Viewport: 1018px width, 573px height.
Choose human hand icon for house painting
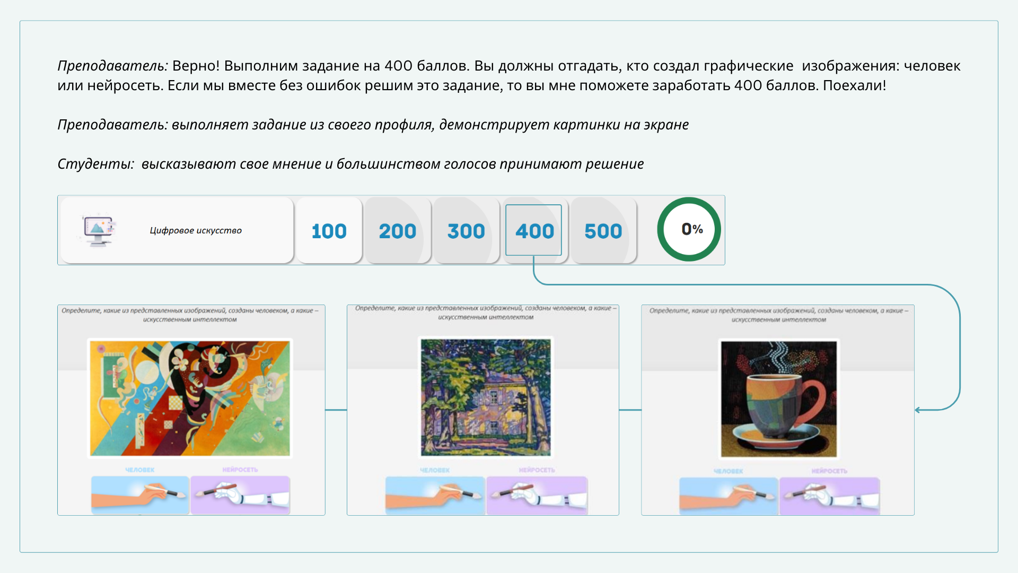[435, 495]
